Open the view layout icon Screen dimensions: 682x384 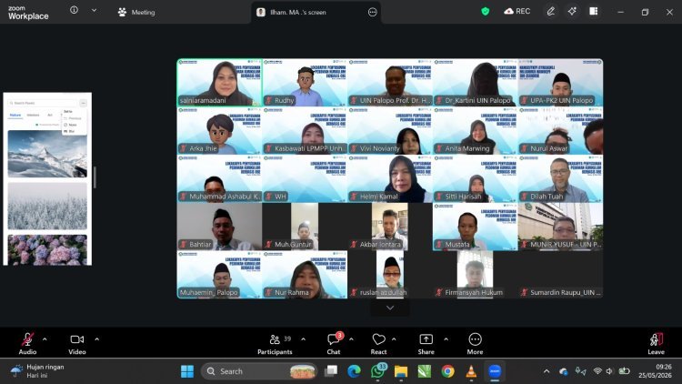593,12
